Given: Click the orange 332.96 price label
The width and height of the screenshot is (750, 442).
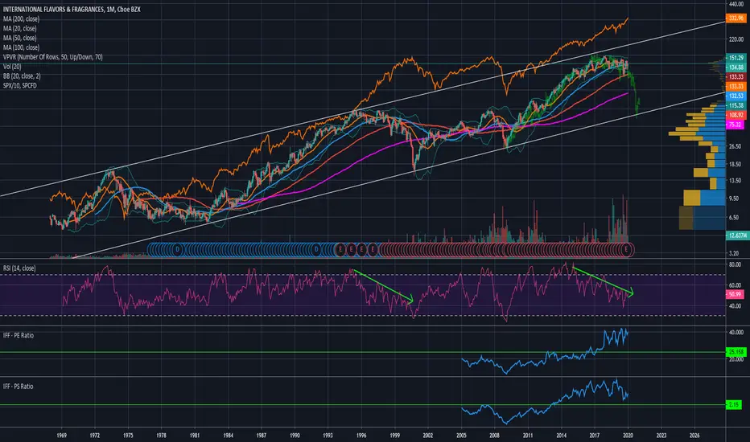Looking at the screenshot, I should click(x=736, y=18).
